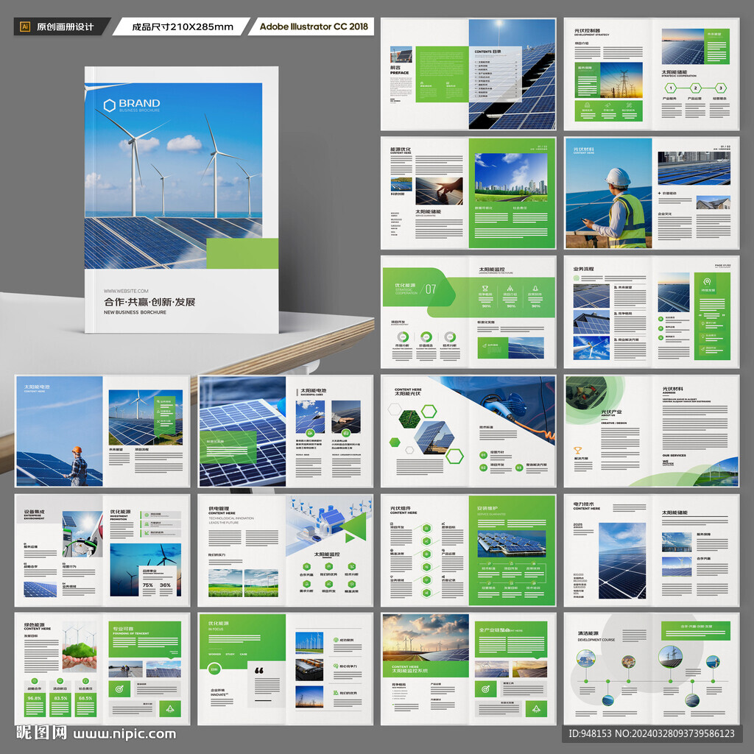
Task: Click the 合作·共赢·创新·发展 cover slogan
Action: pos(149,302)
